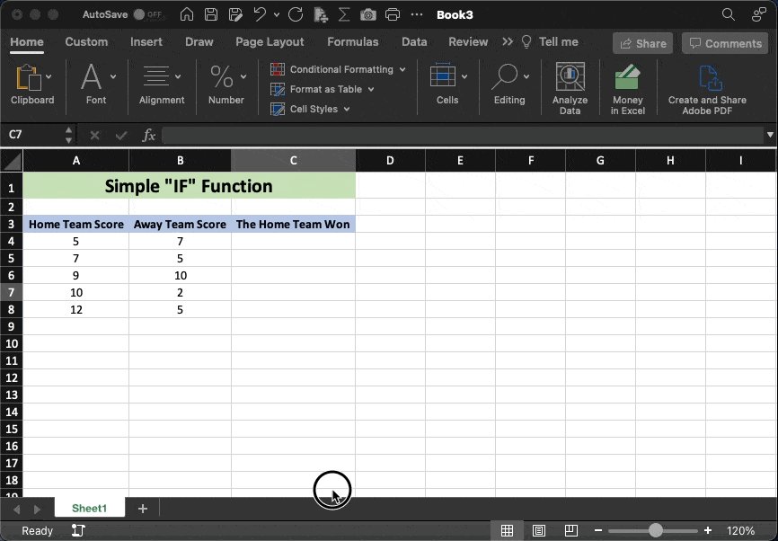Click the Print icon
This screenshot has height=541, width=778.
393,14
